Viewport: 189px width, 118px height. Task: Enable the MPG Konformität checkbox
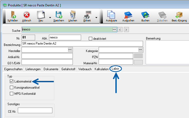11,93
